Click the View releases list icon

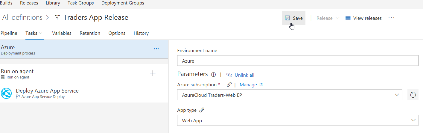pyautogui.click(x=348, y=18)
